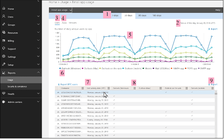
Task: Click the Home house icon in sidebar
Action: (x=4, y=8)
